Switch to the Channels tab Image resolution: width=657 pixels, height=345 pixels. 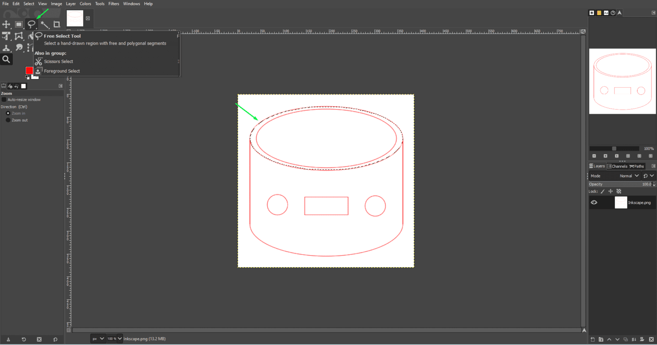[617, 166]
